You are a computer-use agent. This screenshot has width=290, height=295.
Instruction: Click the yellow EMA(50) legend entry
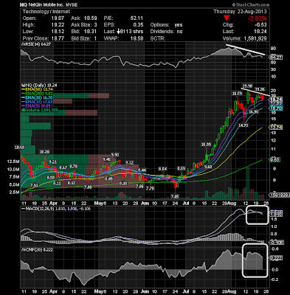click(x=36, y=90)
